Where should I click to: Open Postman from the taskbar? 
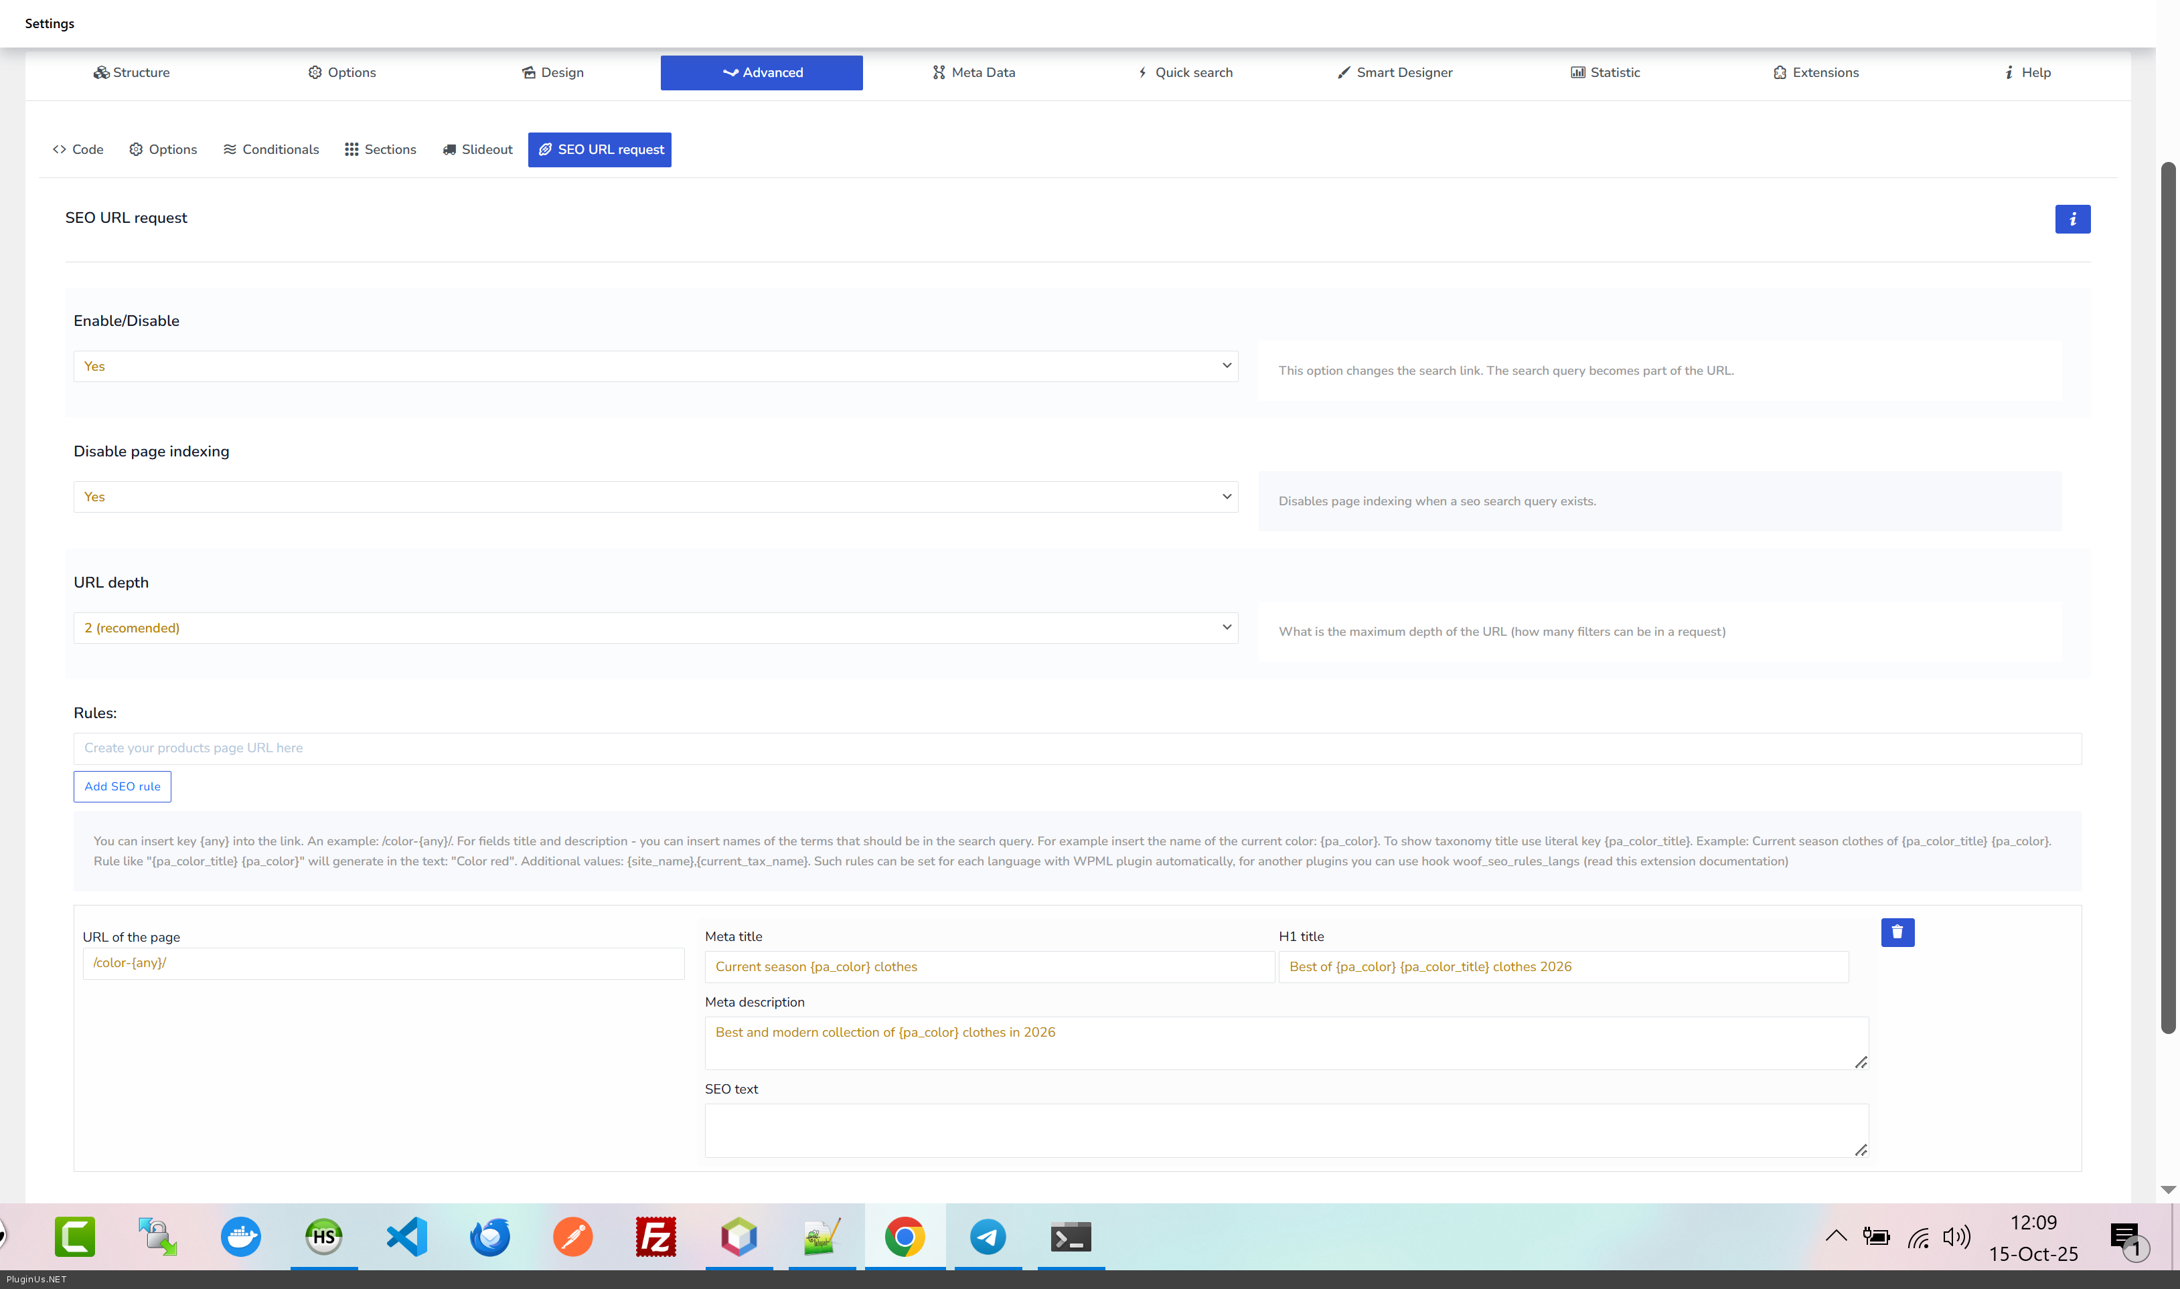click(x=572, y=1236)
